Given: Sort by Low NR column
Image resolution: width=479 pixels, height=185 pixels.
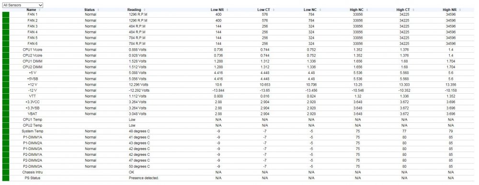Looking at the screenshot, I should (218, 10).
